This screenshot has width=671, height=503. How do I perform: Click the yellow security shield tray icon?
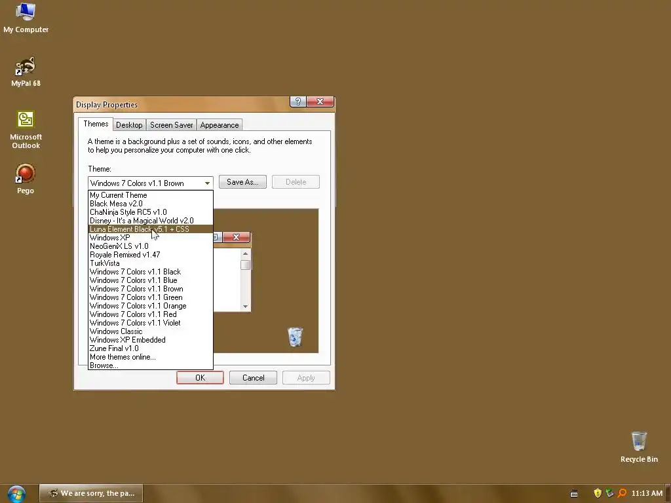(x=598, y=493)
